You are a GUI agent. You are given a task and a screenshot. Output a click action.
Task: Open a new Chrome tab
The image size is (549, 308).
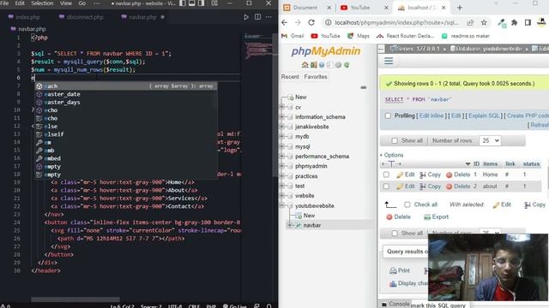[460, 8]
